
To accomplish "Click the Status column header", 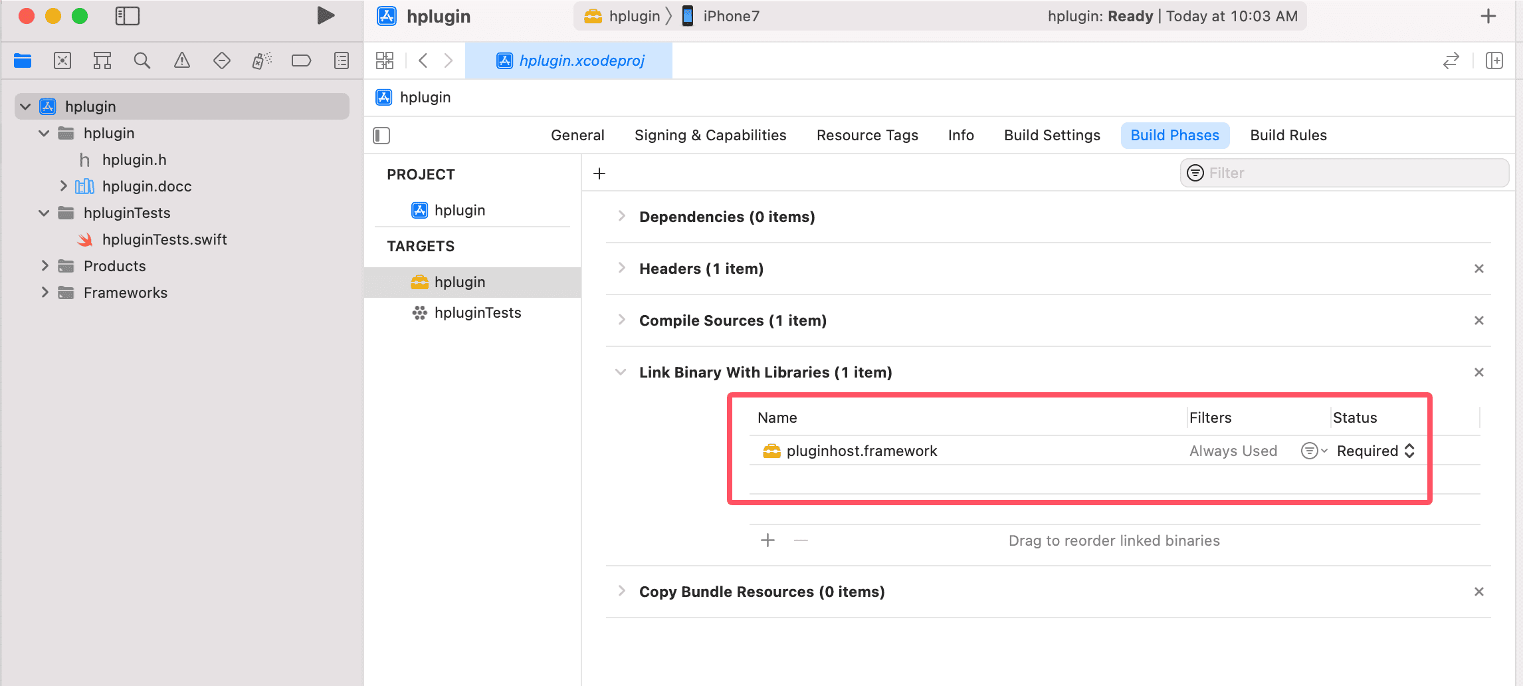I will (1355, 417).
